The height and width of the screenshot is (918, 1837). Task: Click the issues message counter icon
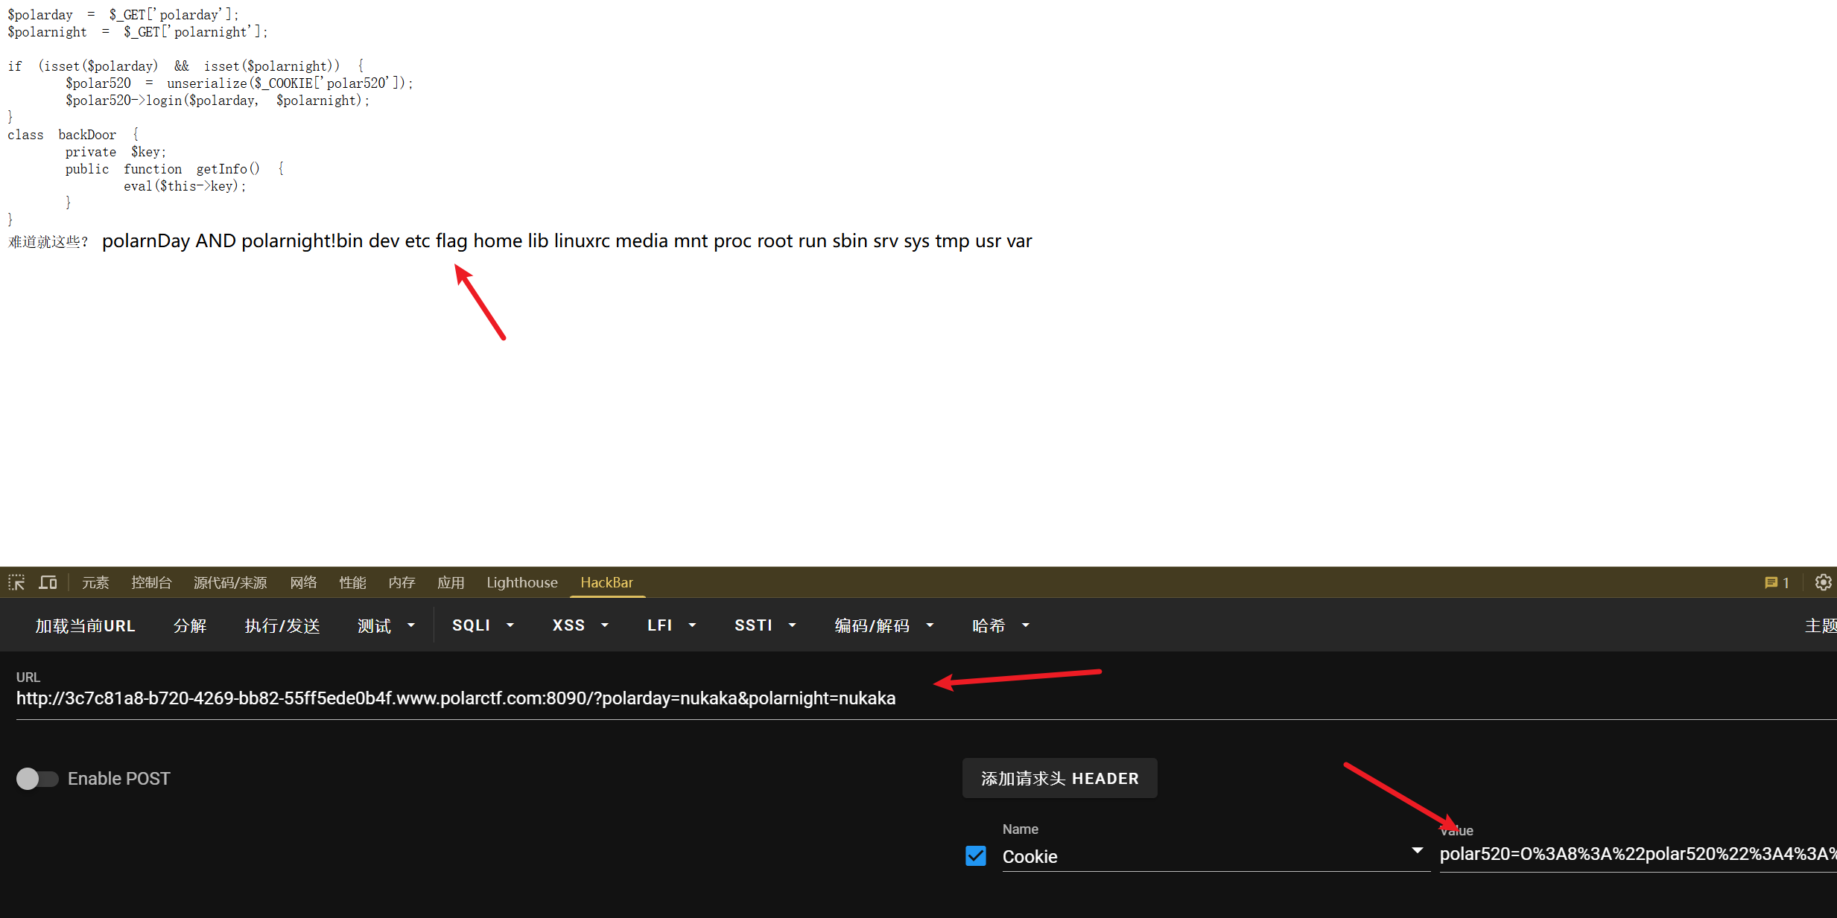[x=1776, y=582]
